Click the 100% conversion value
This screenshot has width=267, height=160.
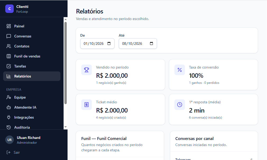(x=196, y=76)
